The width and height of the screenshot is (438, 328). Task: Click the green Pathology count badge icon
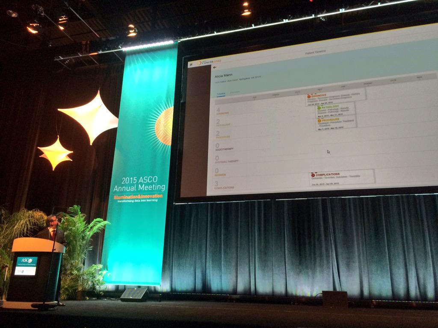pyautogui.click(x=319, y=108)
